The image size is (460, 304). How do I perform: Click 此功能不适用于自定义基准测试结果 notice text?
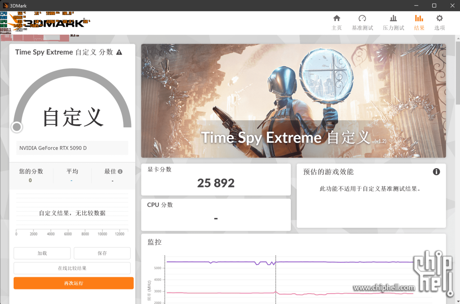click(x=371, y=189)
